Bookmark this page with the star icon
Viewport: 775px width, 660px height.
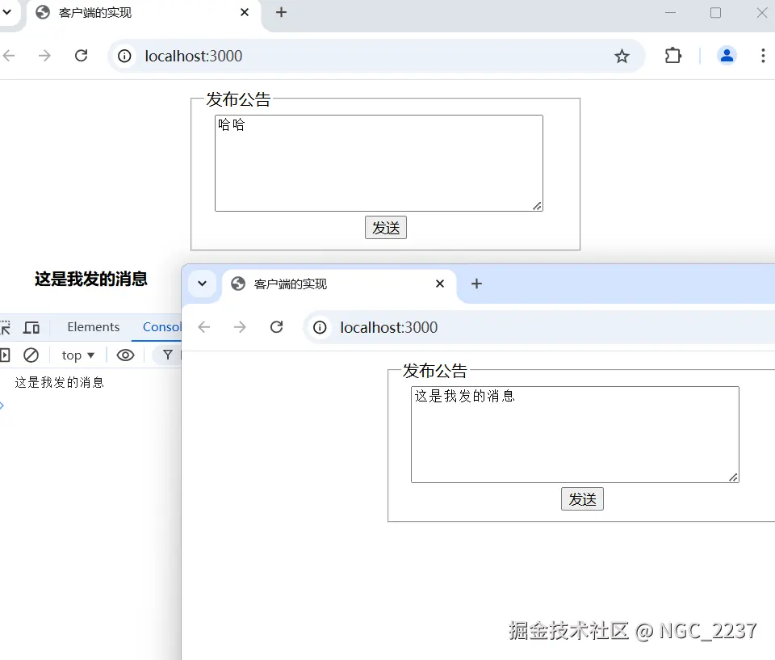pyautogui.click(x=622, y=56)
